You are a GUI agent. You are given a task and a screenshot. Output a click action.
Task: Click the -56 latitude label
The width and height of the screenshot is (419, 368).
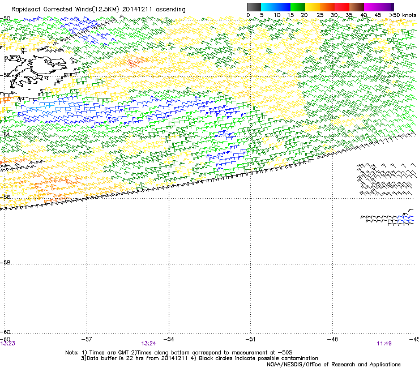(5, 196)
